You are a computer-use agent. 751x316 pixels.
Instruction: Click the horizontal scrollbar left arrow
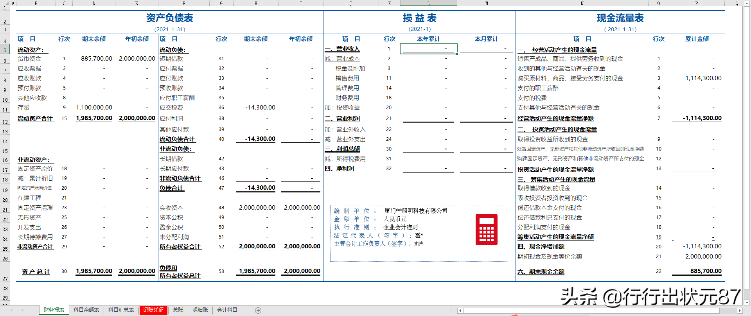click(x=460, y=311)
